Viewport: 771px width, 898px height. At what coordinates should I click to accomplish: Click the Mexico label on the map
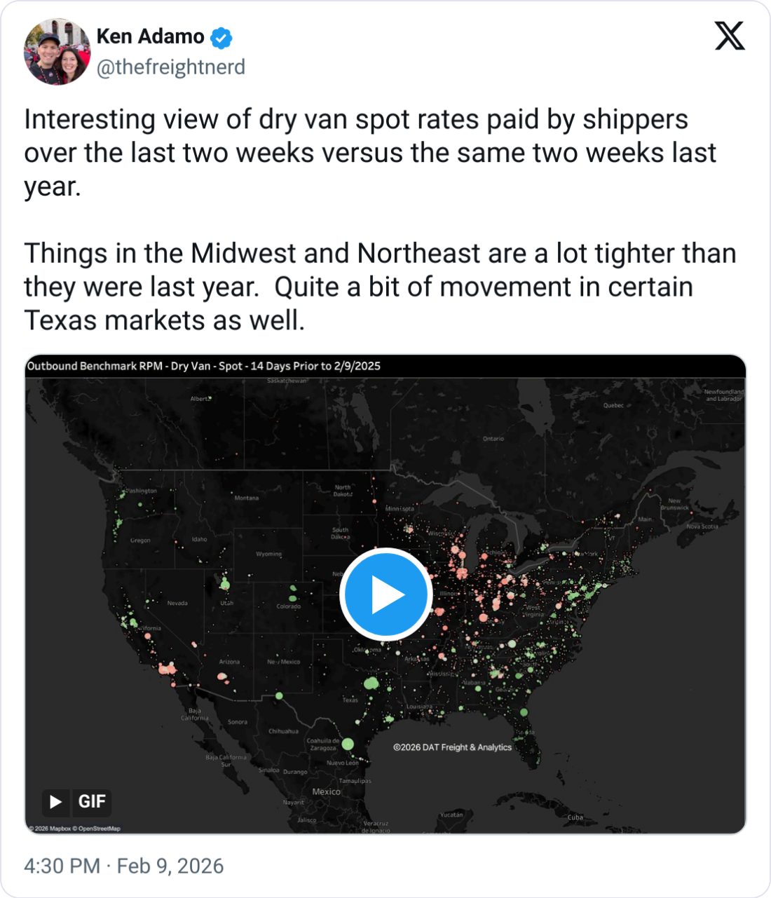pyautogui.click(x=326, y=791)
